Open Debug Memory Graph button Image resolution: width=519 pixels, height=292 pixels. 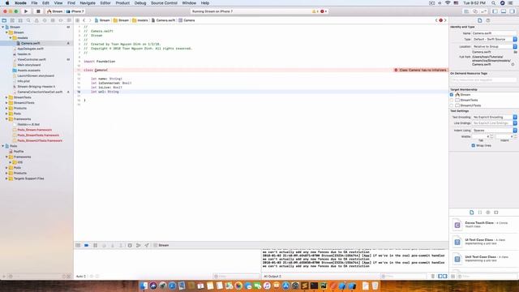pyautogui.click(x=139, y=245)
